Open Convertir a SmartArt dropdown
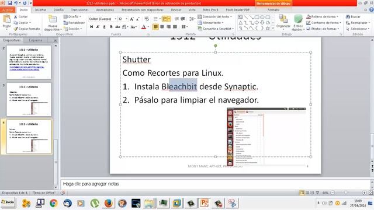The width and height of the screenshot is (374, 210). click(x=216, y=29)
